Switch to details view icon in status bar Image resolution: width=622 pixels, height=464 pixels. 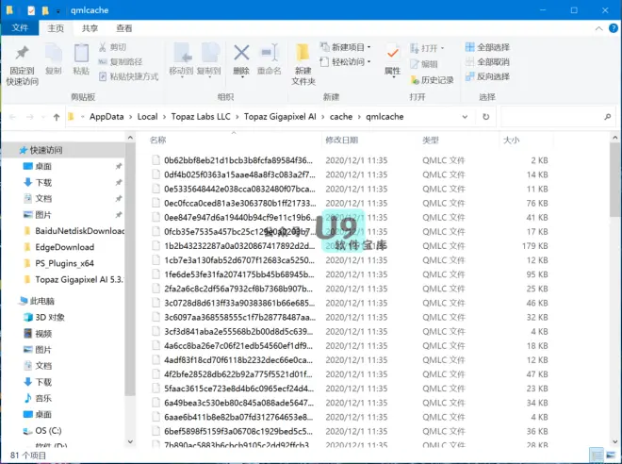597,455
